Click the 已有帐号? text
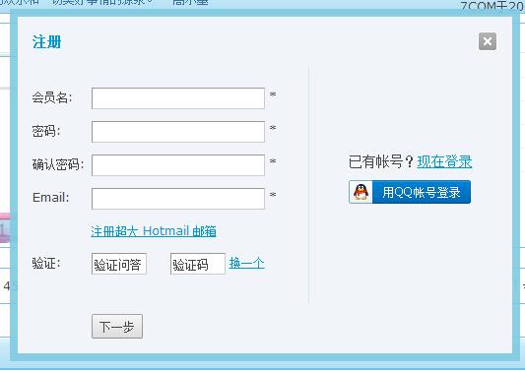The height and width of the screenshot is (372, 525). point(381,161)
